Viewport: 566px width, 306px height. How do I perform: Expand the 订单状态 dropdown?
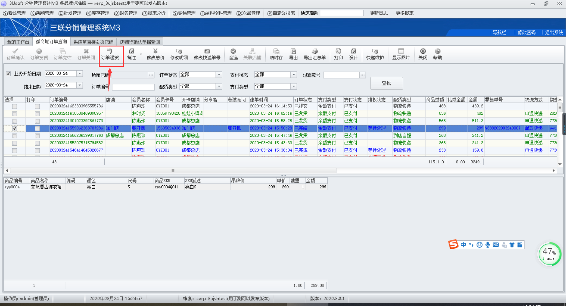tap(219, 75)
